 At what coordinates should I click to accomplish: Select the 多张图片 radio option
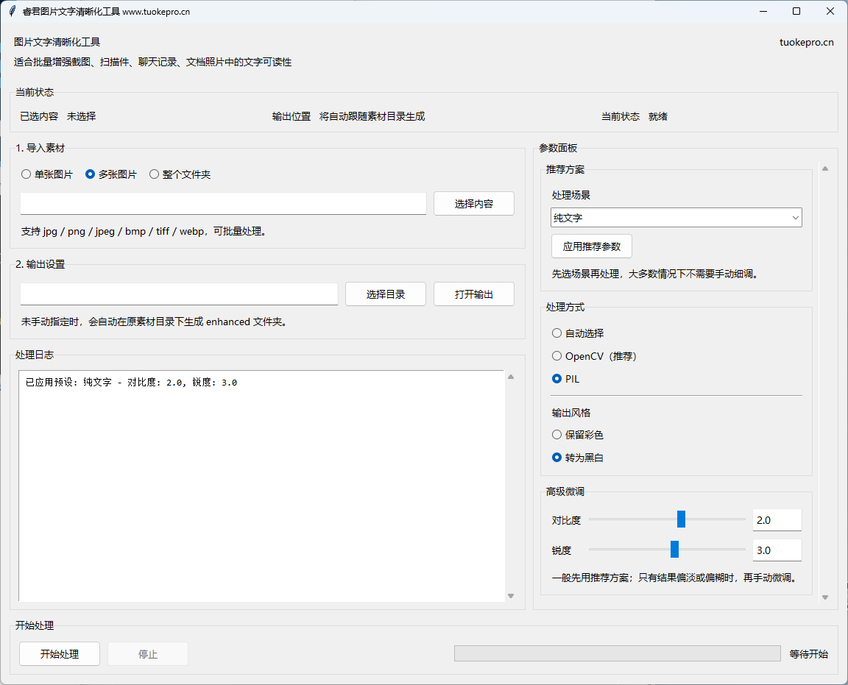coord(111,174)
